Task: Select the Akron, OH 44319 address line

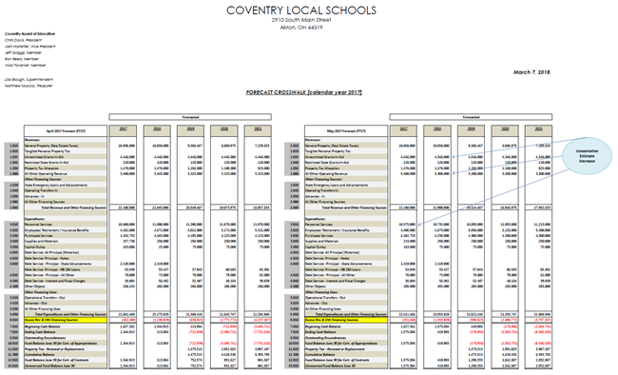Action: [x=301, y=28]
